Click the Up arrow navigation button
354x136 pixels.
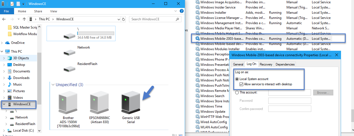[24, 19]
